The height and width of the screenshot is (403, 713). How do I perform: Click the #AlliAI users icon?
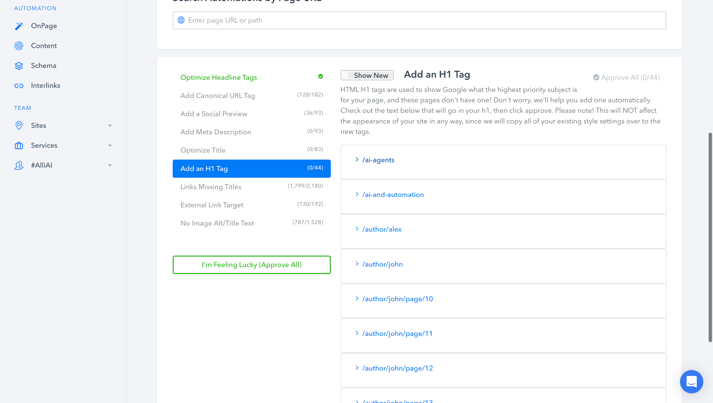(19, 165)
